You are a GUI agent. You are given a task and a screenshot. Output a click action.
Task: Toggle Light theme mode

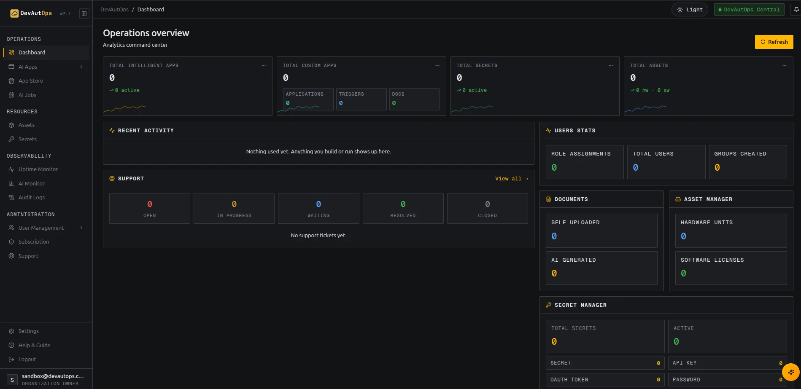(690, 10)
